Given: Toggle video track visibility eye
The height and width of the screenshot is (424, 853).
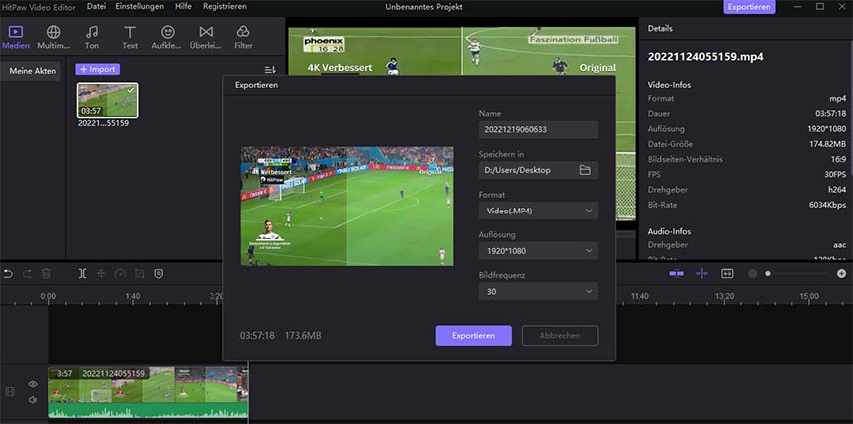Looking at the screenshot, I should click(32, 384).
